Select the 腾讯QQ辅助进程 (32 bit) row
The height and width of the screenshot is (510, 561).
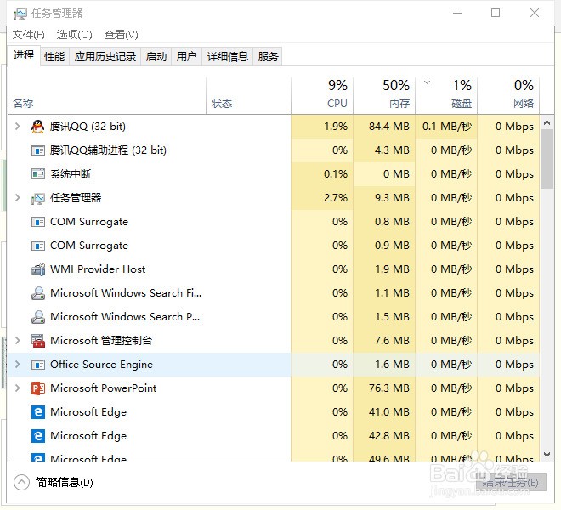tap(274, 150)
